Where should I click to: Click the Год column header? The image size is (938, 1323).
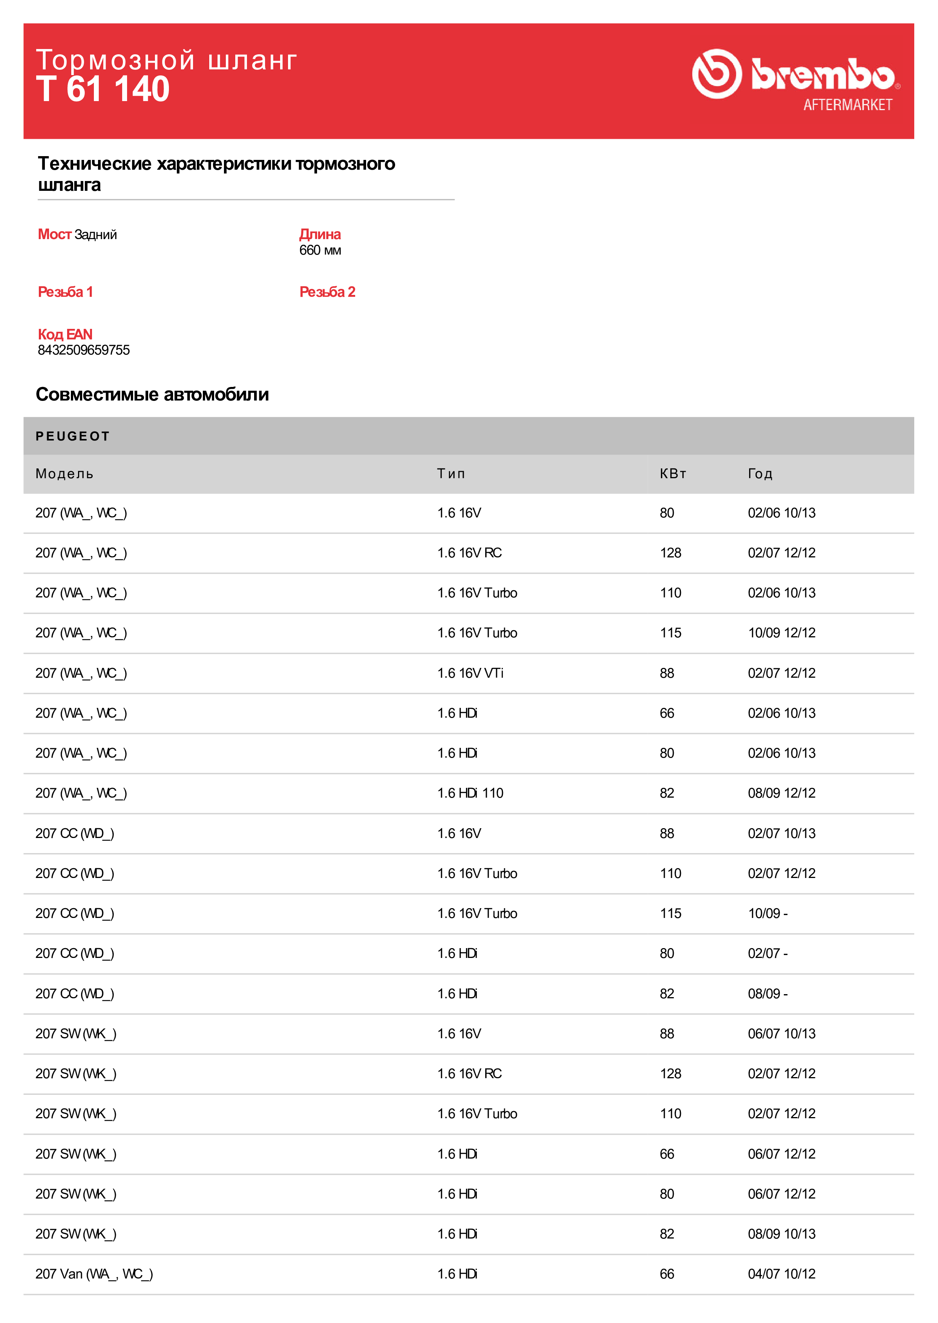click(x=760, y=474)
